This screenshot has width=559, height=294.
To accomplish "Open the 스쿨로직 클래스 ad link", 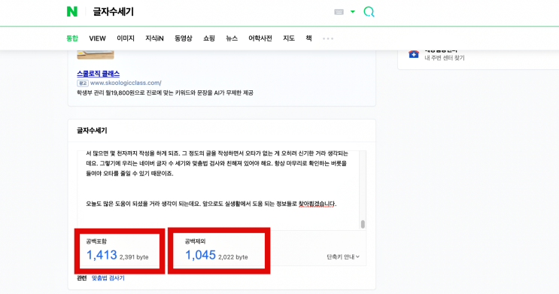I will (98, 74).
